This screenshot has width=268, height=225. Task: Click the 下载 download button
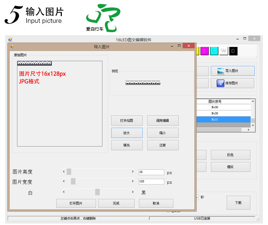238,202
